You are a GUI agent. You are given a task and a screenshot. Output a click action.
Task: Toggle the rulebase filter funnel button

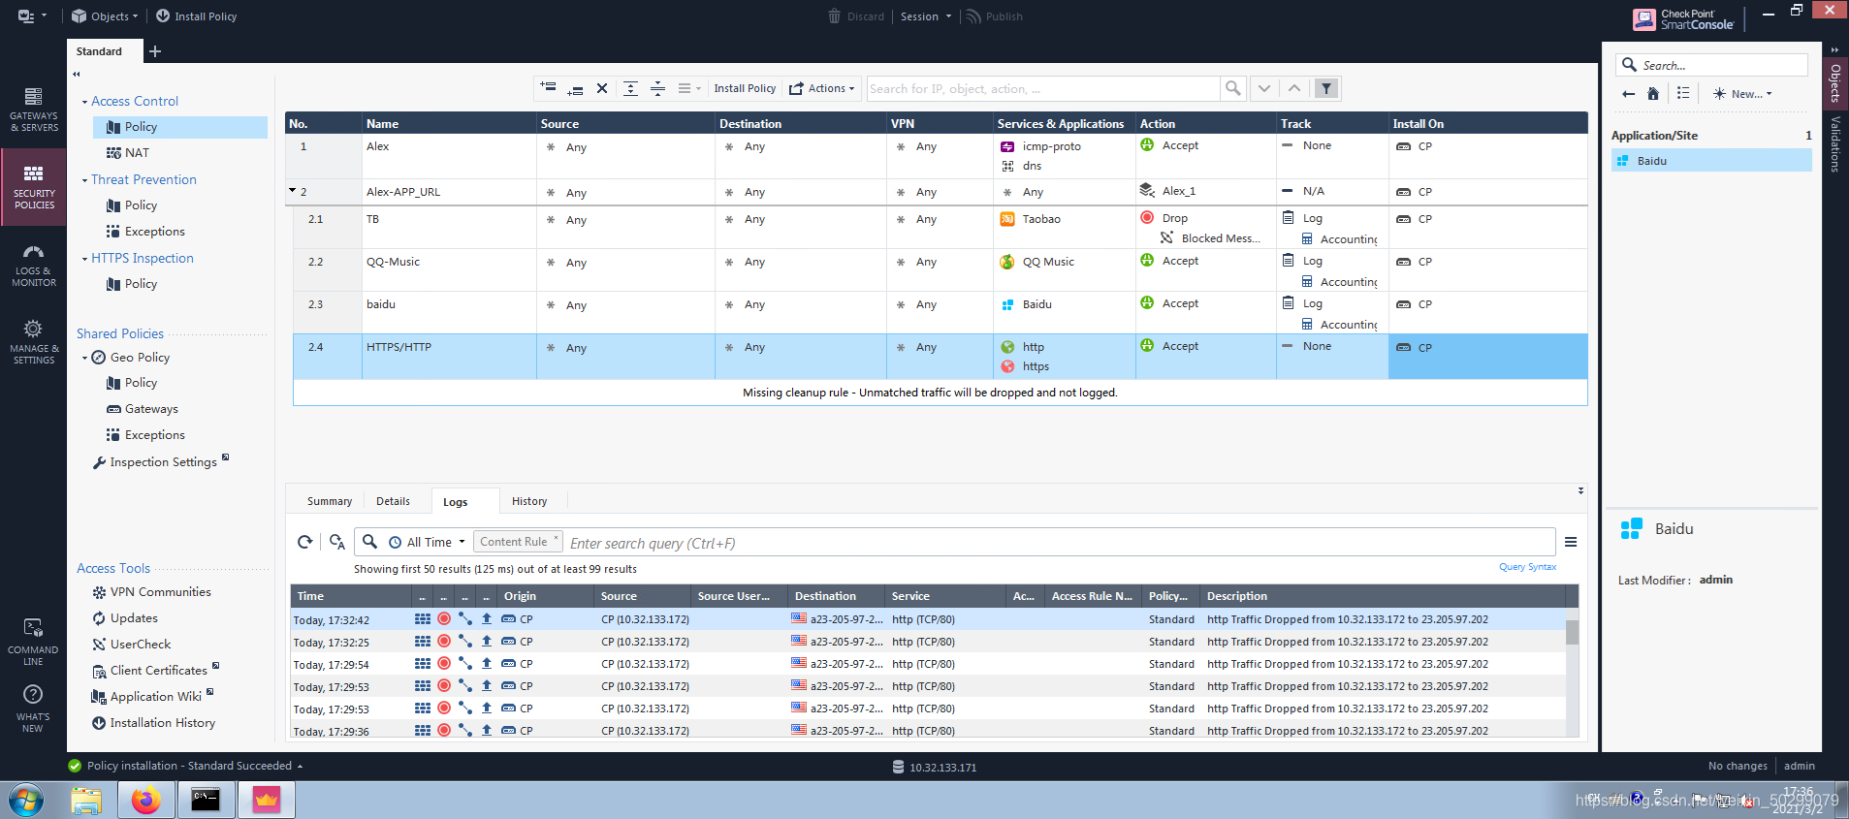click(x=1326, y=88)
